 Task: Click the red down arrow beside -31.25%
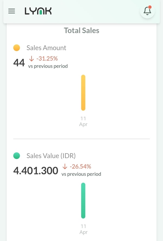[x=32, y=59]
